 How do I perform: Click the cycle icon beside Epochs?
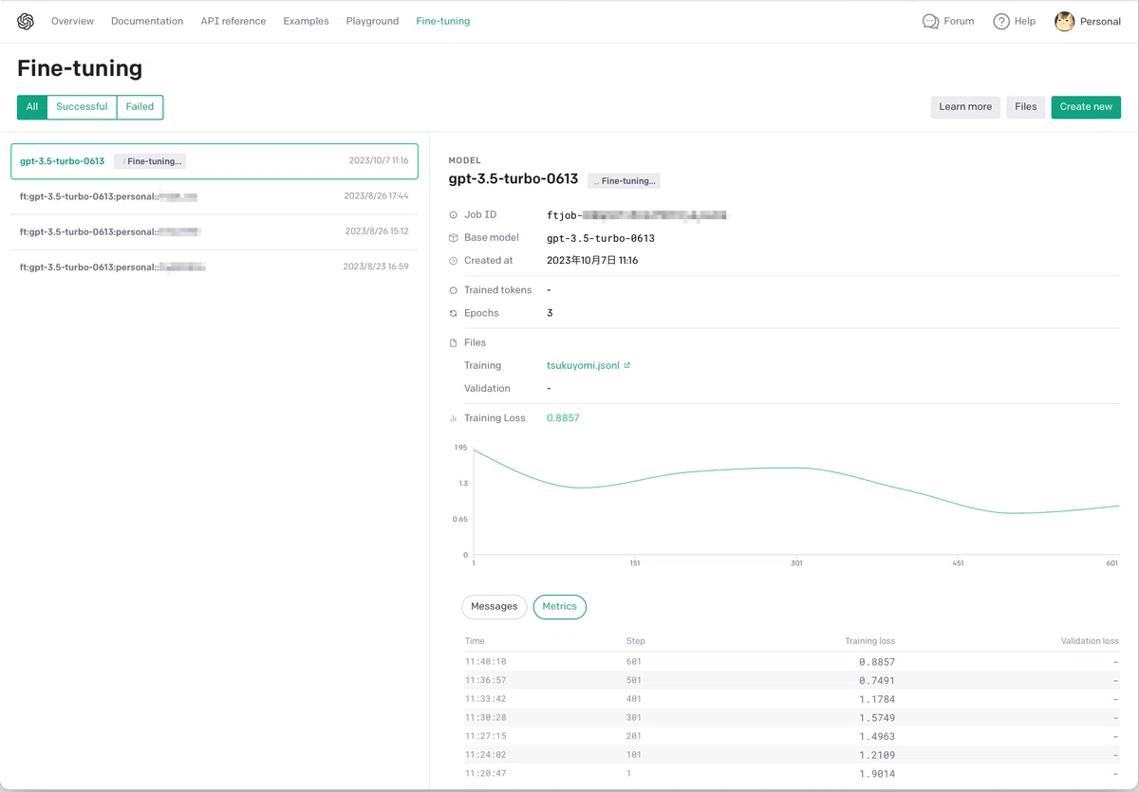pos(454,313)
